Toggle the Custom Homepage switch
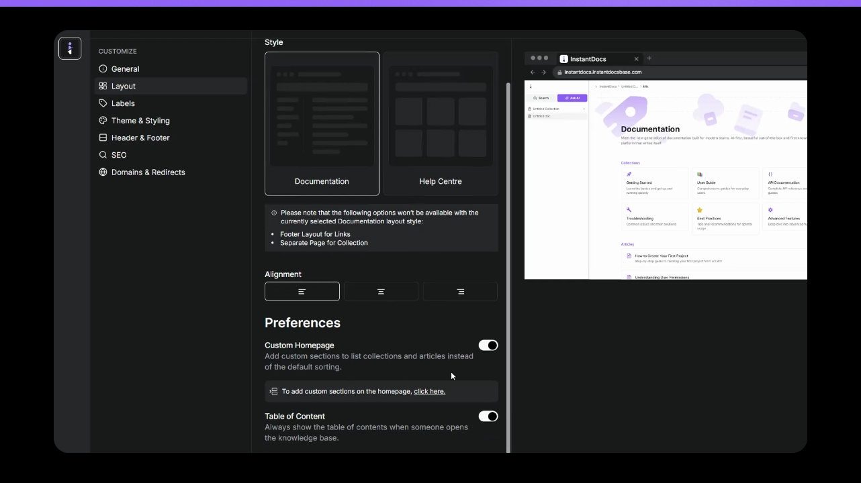861x483 pixels. pos(488,345)
